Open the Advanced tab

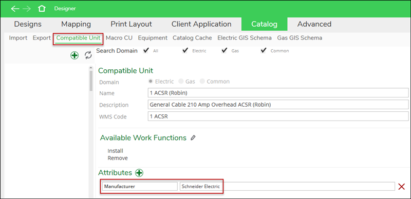coord(314,24)
